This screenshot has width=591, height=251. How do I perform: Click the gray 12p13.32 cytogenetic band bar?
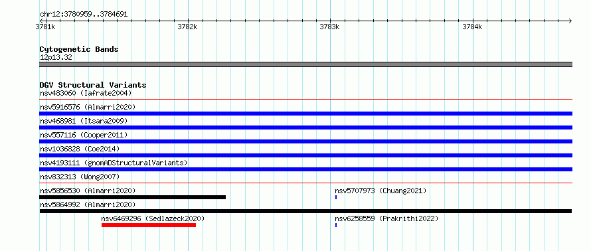click(x=305, y=64)
